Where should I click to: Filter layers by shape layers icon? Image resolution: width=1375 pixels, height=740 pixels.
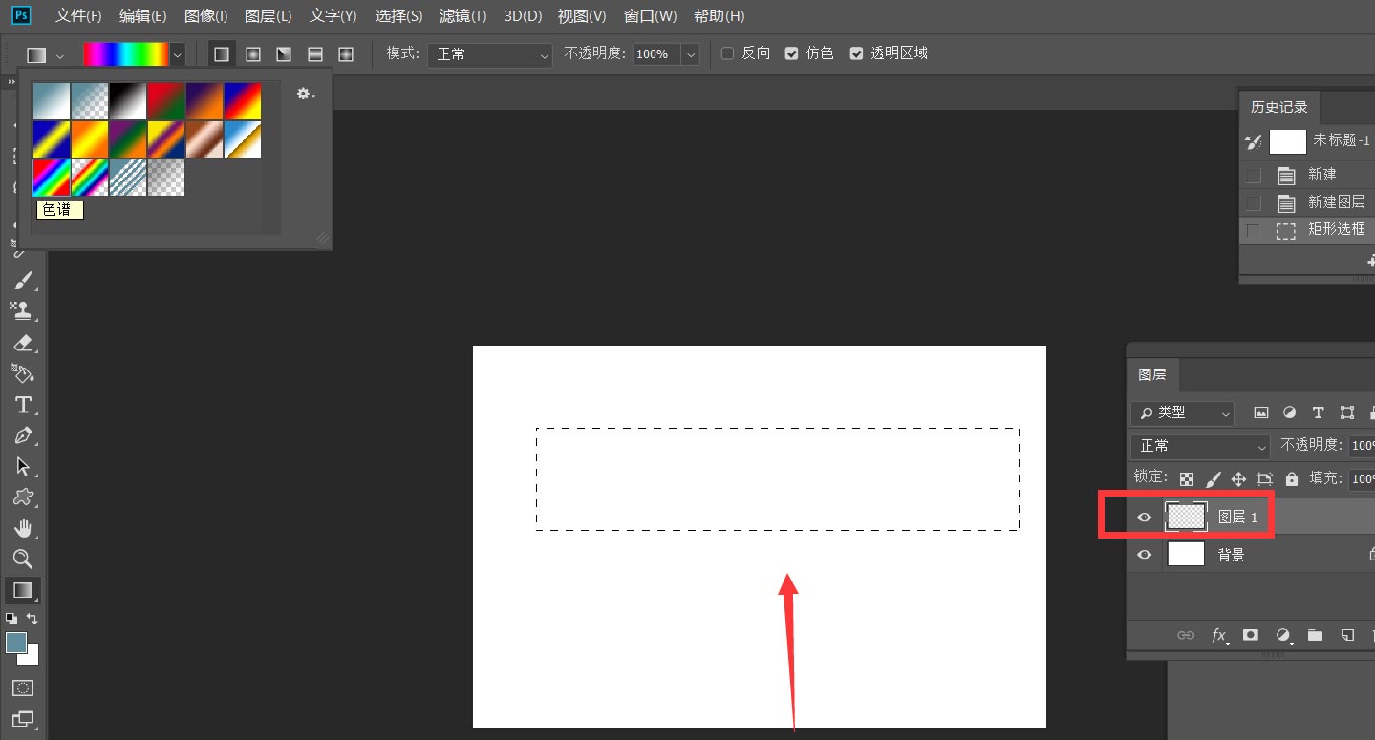click(1347, 412)
